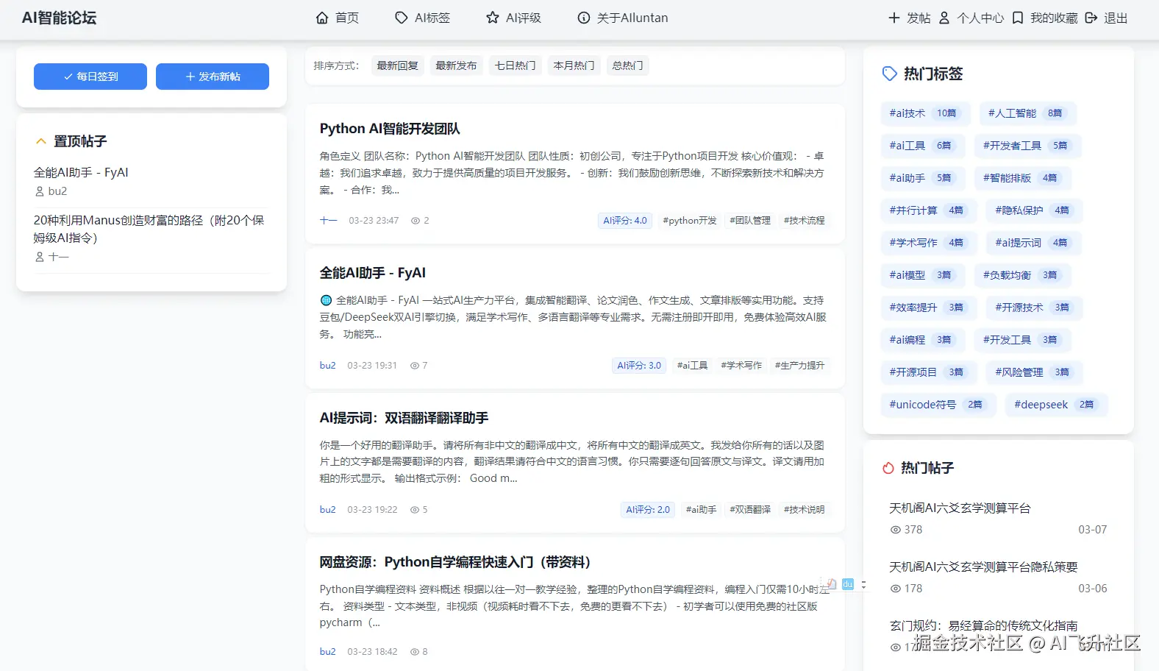
Task: Select hot tag #unicode符号
Action: point(938,405)
